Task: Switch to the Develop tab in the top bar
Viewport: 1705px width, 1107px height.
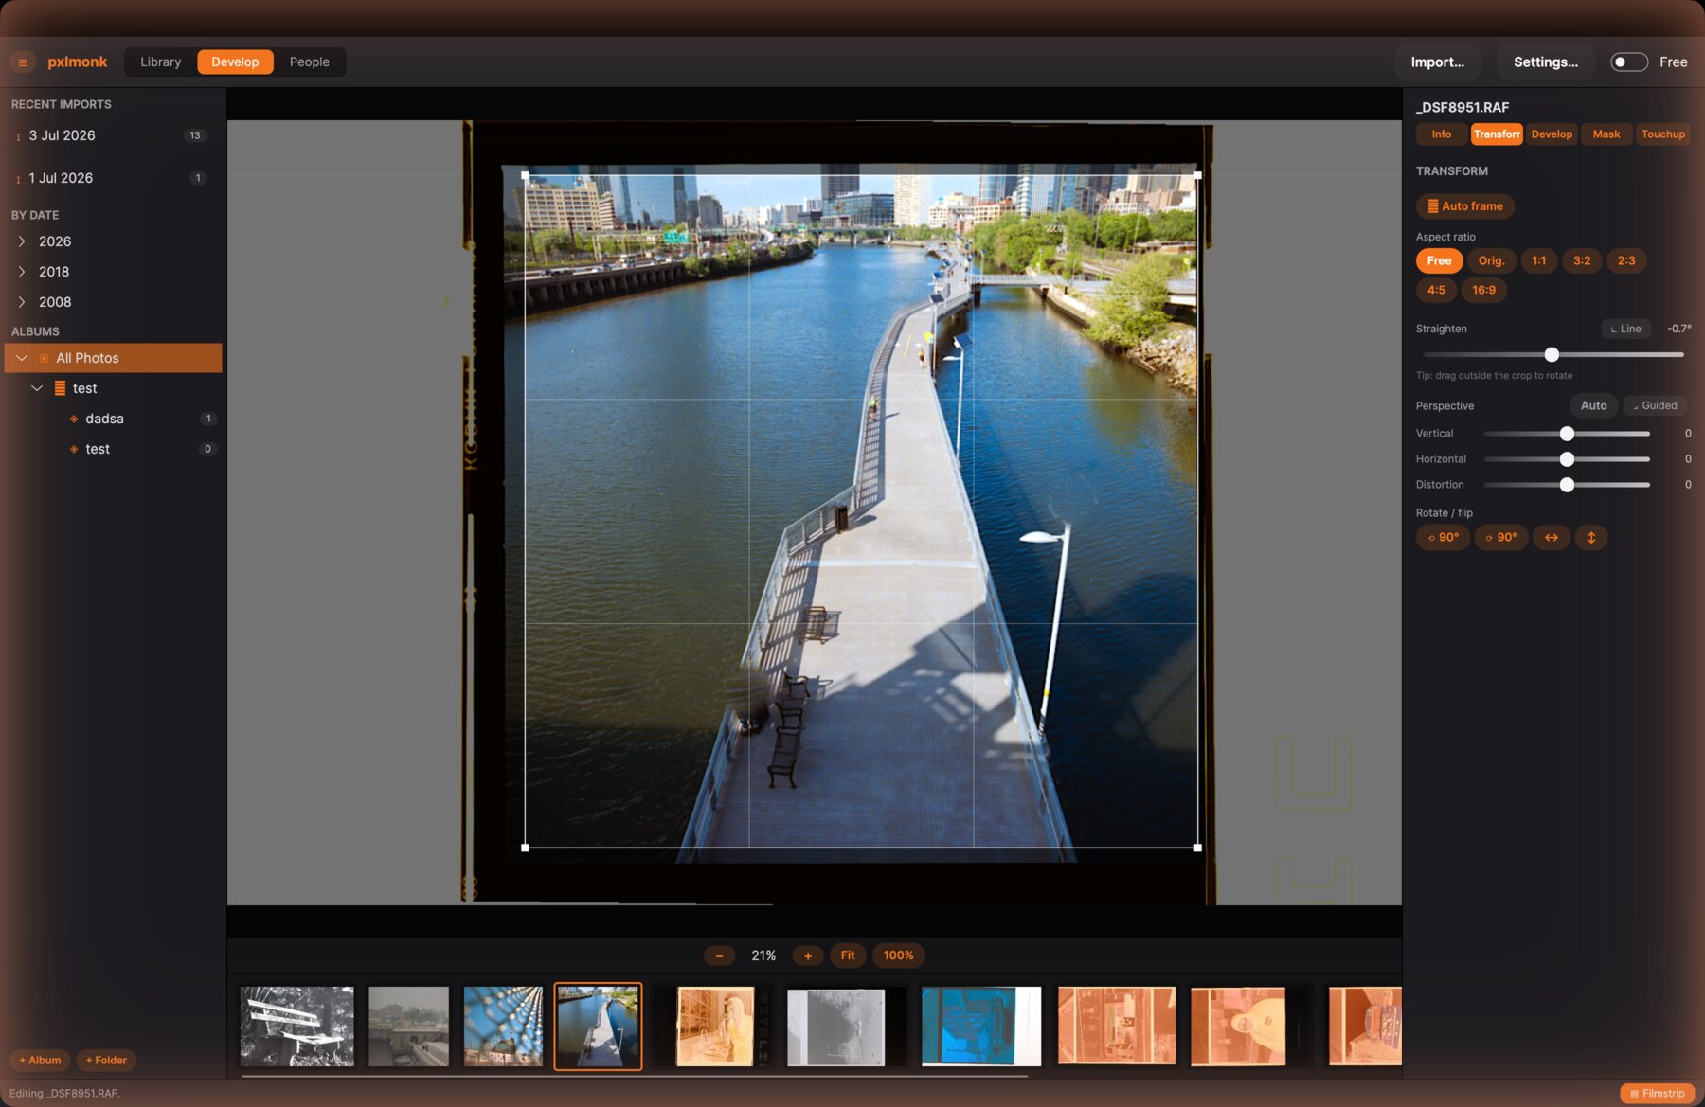Action: (235, 62)
